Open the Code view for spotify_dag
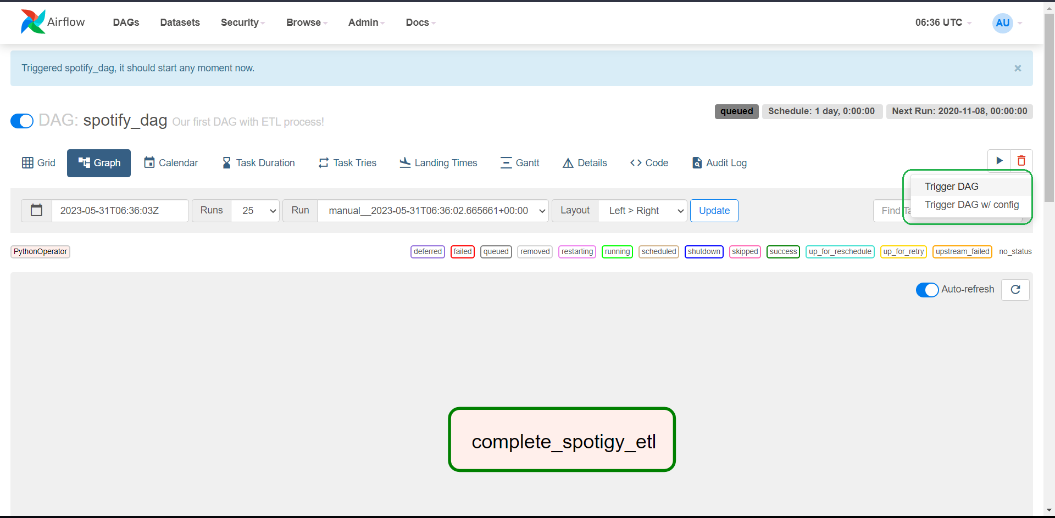The image size is (1055, 518). (649, 163)
